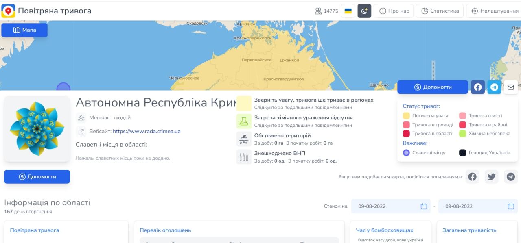The width and height of the screenshot is (521, 243).
Task: Open the rada.crimea.ua website link
Action: (147, 131)
